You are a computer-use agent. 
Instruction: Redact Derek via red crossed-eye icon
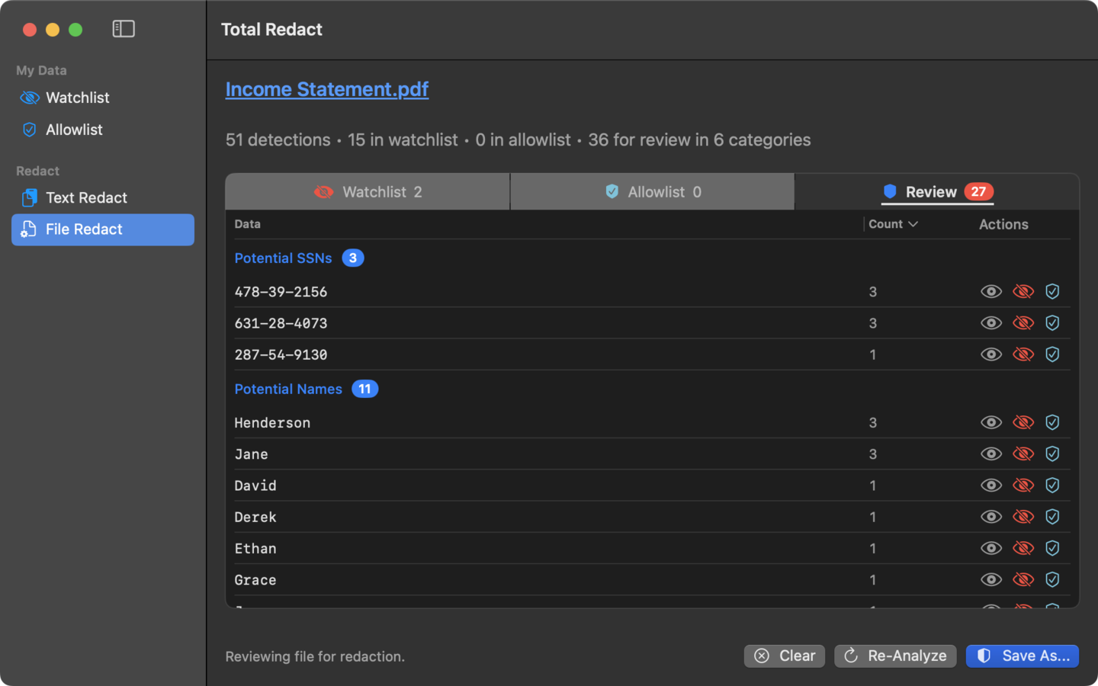(x=1023, y=517)
